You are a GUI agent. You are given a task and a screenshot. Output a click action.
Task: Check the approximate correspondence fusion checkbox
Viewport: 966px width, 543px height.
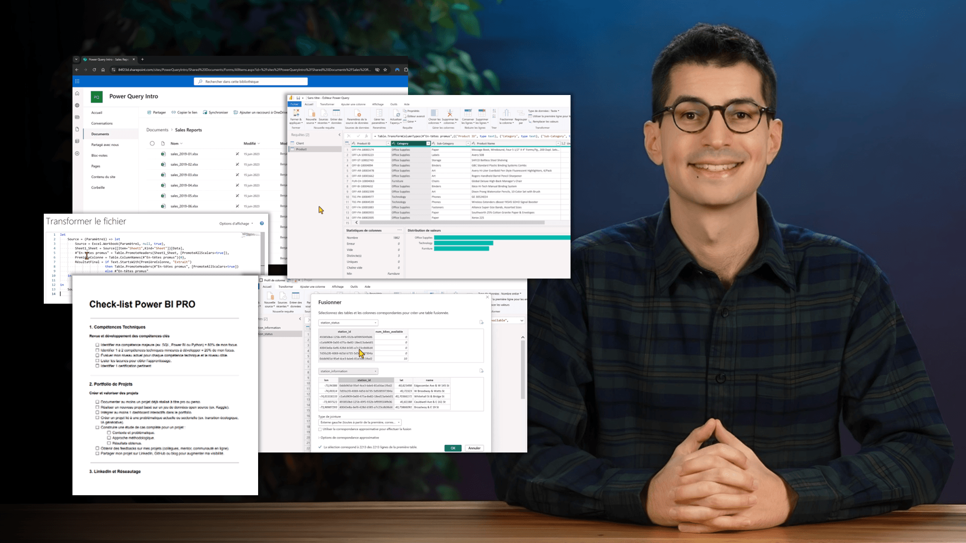(320, 429)
